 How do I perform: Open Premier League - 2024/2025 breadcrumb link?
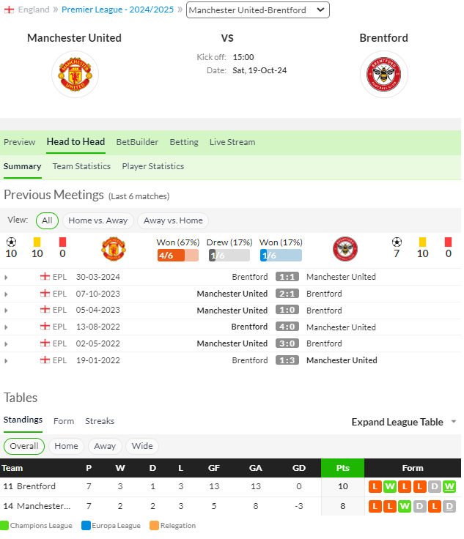click(x=117, y=10)
